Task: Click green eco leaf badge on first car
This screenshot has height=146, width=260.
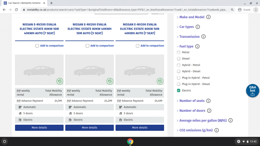Action: coord(60,81)
